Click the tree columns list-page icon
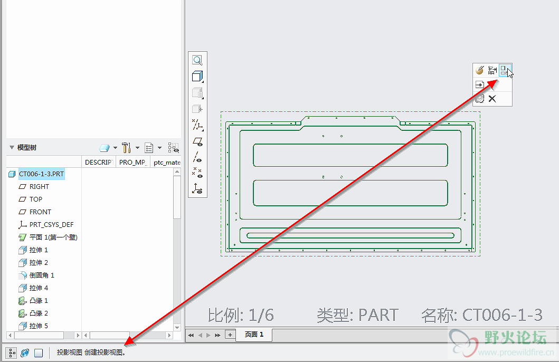Viewport: 559px width, 362px height. coord(149,148)
